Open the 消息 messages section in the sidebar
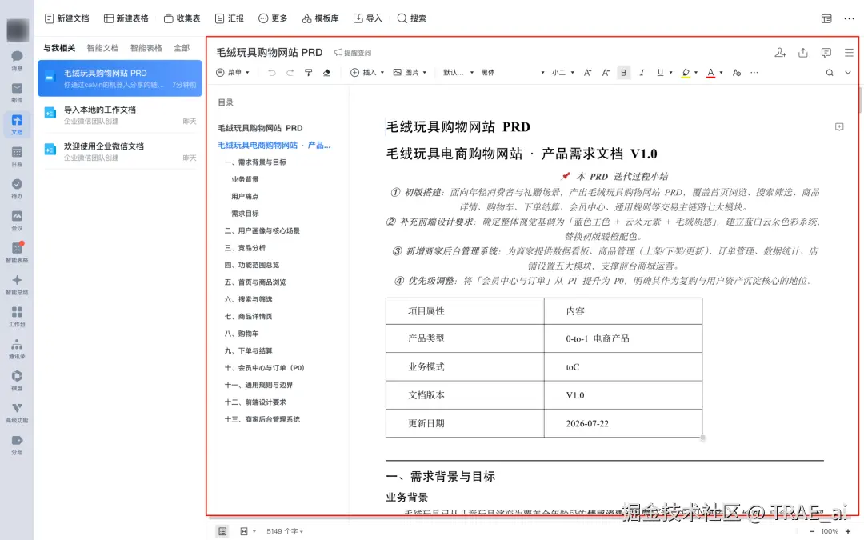Viewport: 864px width, 540px height. (17, 60)
